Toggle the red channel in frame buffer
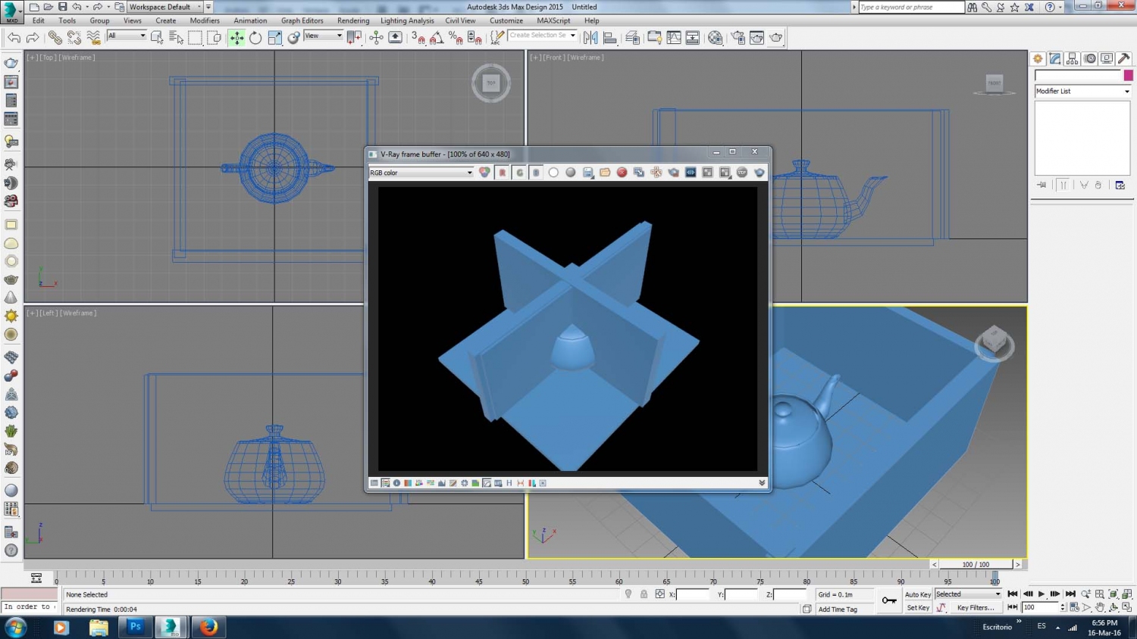The width and height of the screenshot is (1137, 639). pyautogui.click(x=502, y=173)
